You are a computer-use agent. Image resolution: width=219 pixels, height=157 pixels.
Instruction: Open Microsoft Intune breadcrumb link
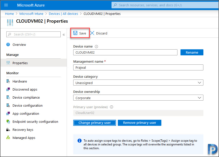click(x=31, y=14)
